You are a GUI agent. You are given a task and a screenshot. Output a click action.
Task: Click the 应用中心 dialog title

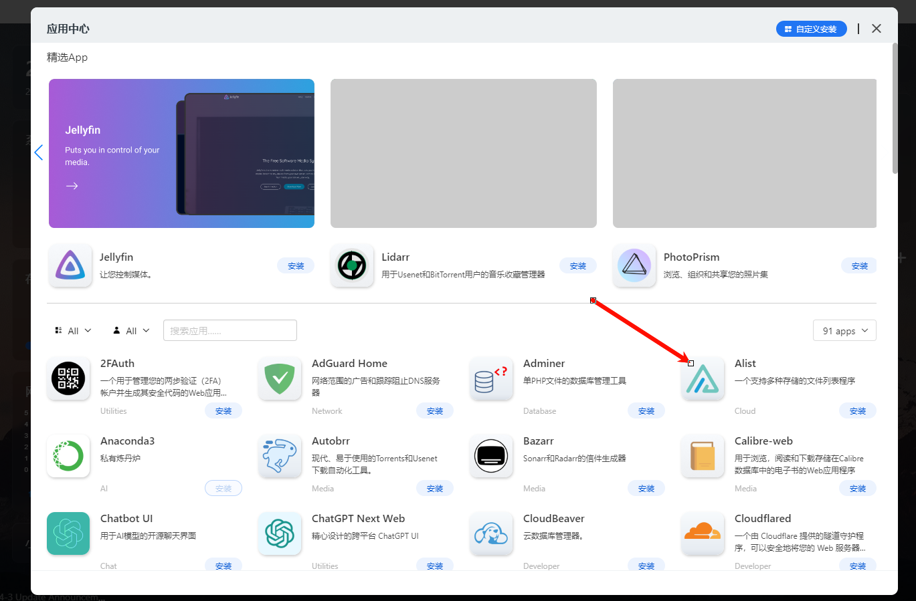point(68,29)
